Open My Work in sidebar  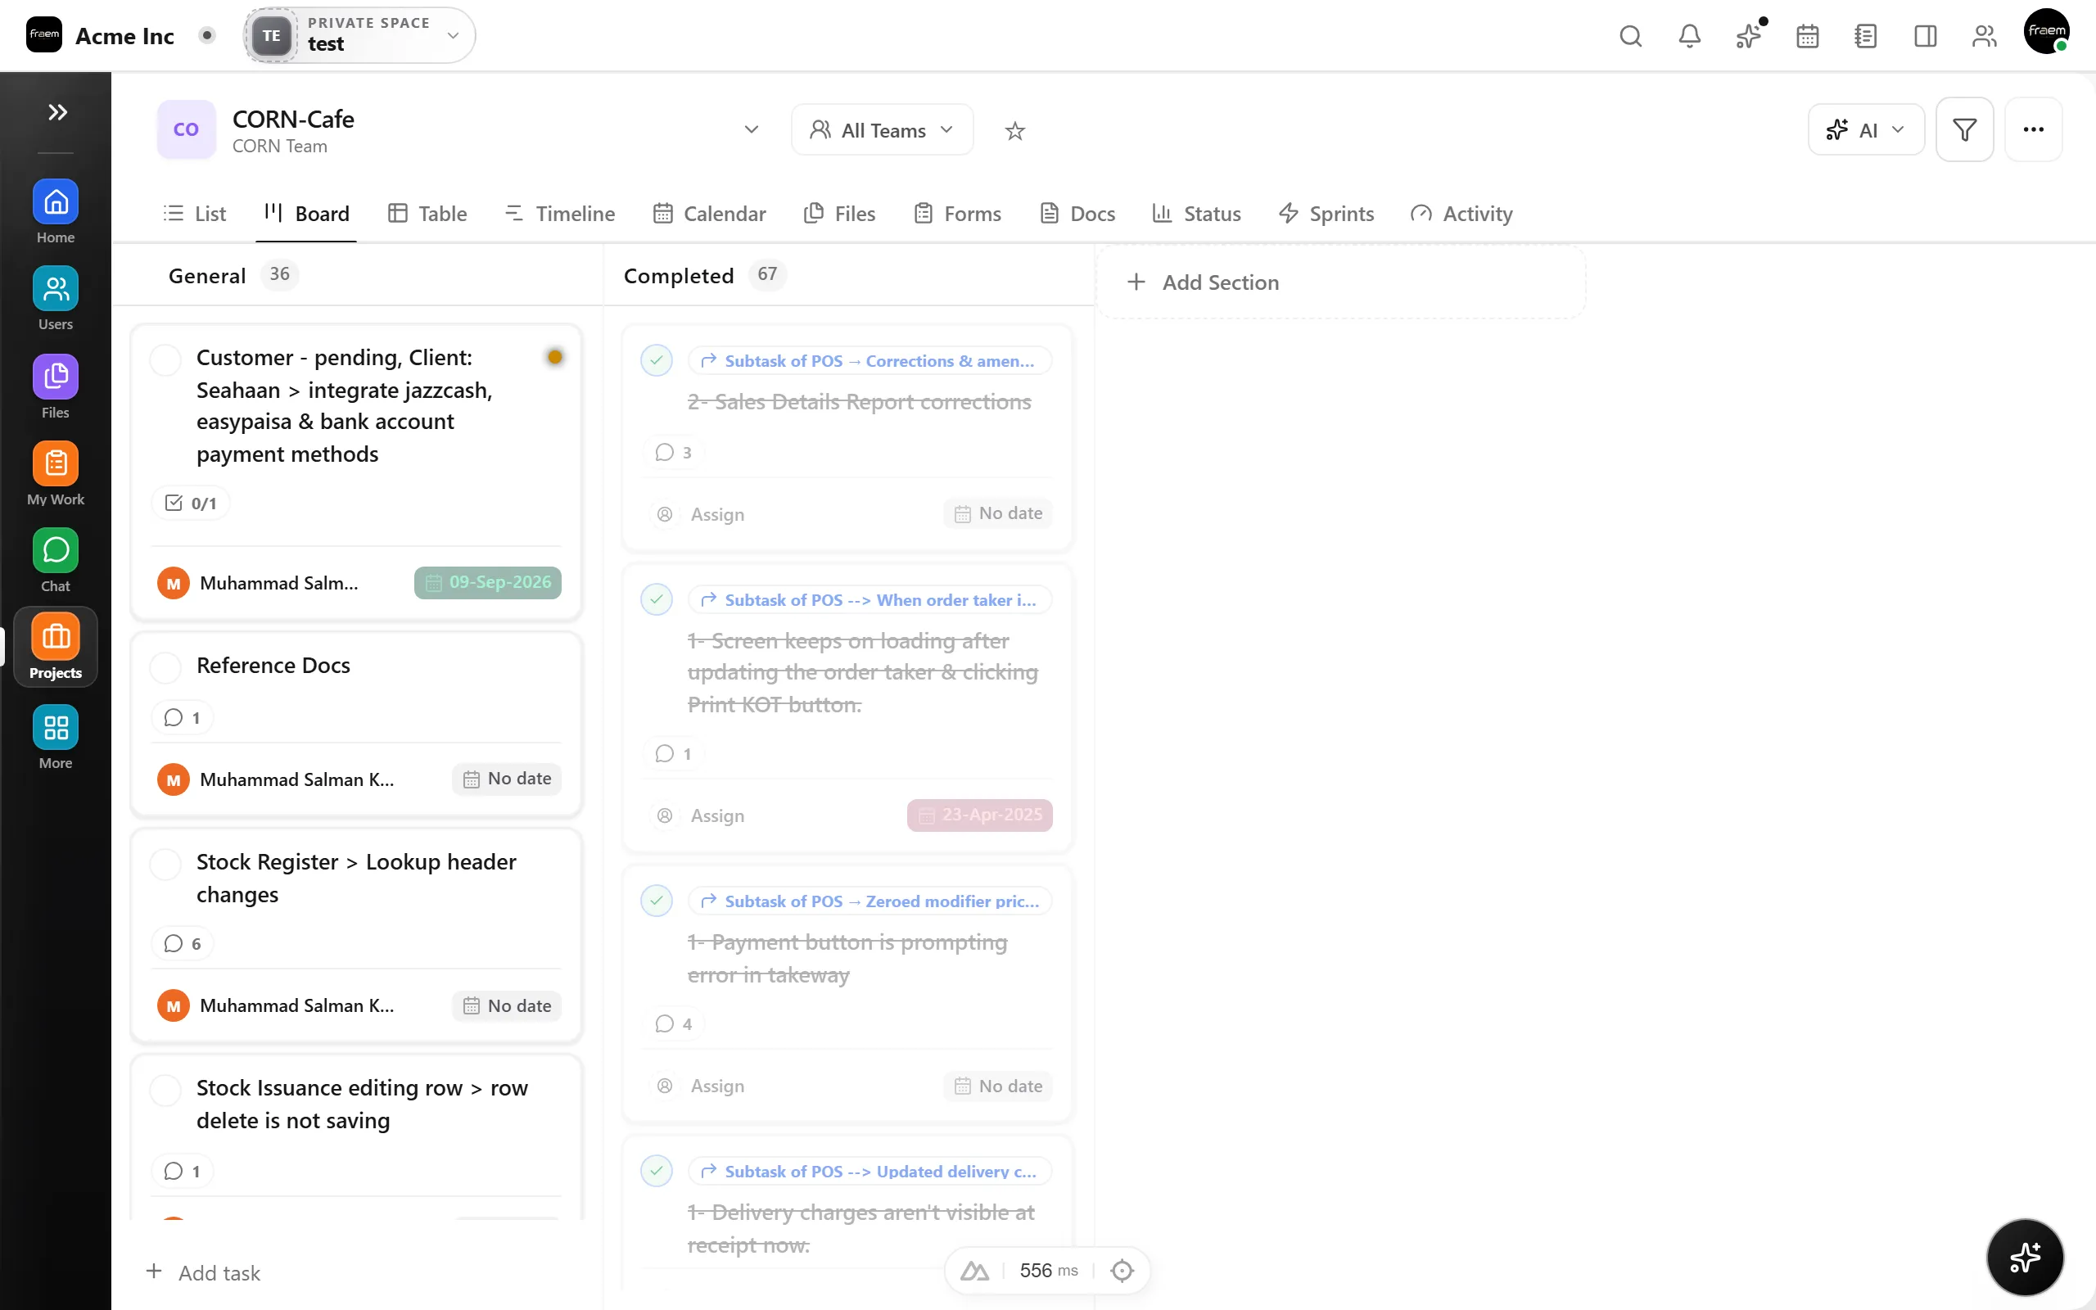(x=56, y=474)
